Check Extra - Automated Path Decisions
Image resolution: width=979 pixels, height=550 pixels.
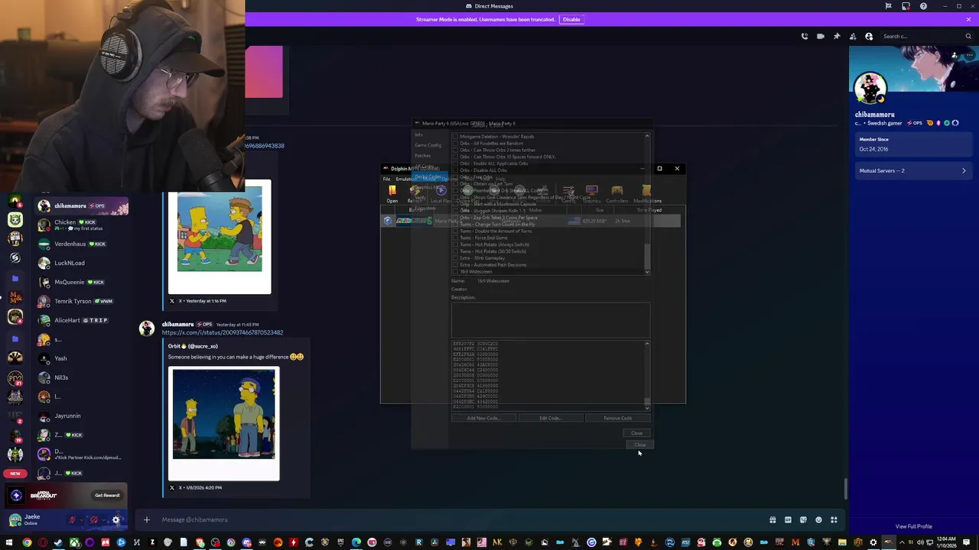pyautogui.click(x=455, y=265)
